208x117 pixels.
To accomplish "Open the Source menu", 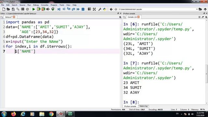I will pyautogui.click(x=22, y=5).
